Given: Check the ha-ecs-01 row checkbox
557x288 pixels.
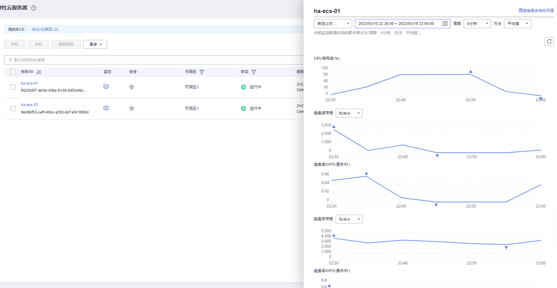Looking at the screenshot, I should click(13, 87).
